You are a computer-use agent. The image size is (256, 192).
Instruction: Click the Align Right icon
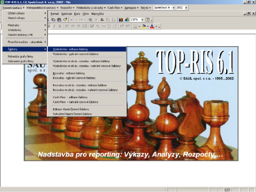pos(79,26)
